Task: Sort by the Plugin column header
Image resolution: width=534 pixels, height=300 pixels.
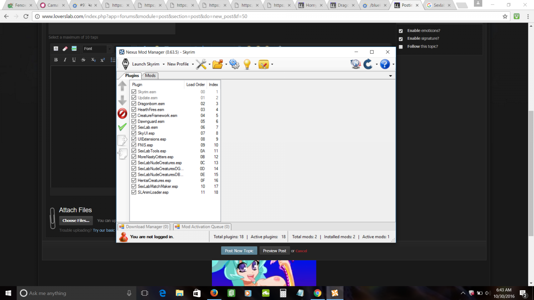Action: pos(157,85)
